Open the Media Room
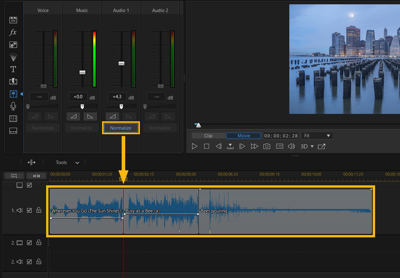Image resolution: width=400 pixels, height=278 pixels. point(13,20)
